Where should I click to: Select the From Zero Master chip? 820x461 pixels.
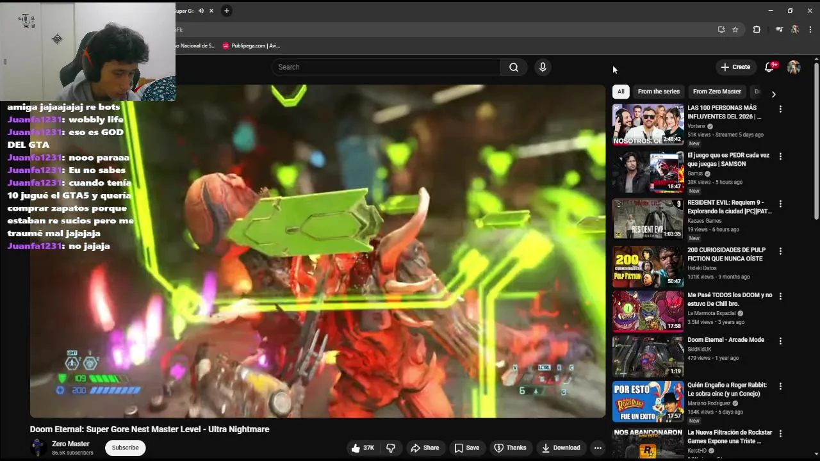pyautogui.click(x=717, y=92)
